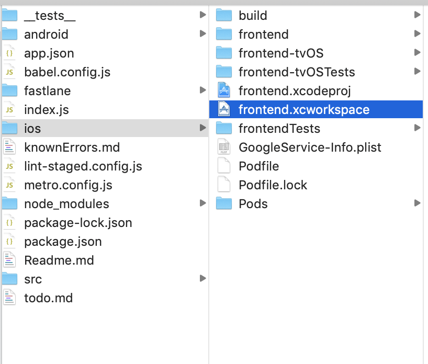Expand the android folder chevron
This screenshot has width=428, height=364.
(x=202, y=34)
